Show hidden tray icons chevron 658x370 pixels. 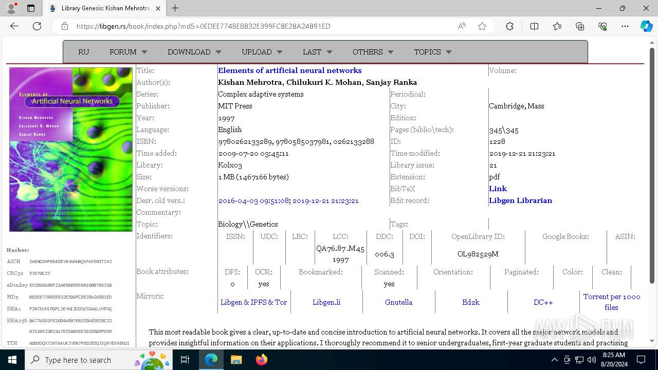click(x=554, y=360)
